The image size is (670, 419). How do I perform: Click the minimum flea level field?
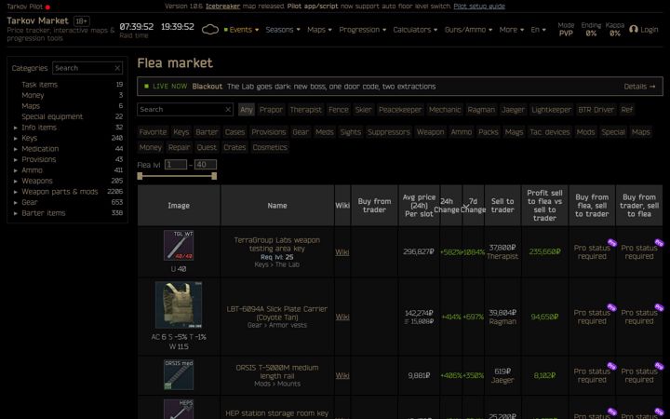[x=176, y=165]
